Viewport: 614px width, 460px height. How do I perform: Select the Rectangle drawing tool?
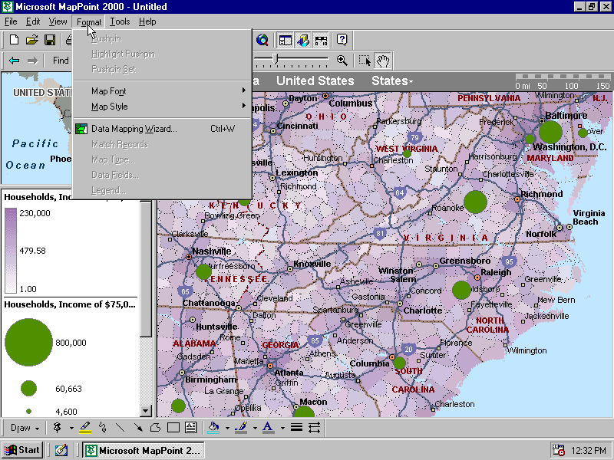tap(173, 428)
